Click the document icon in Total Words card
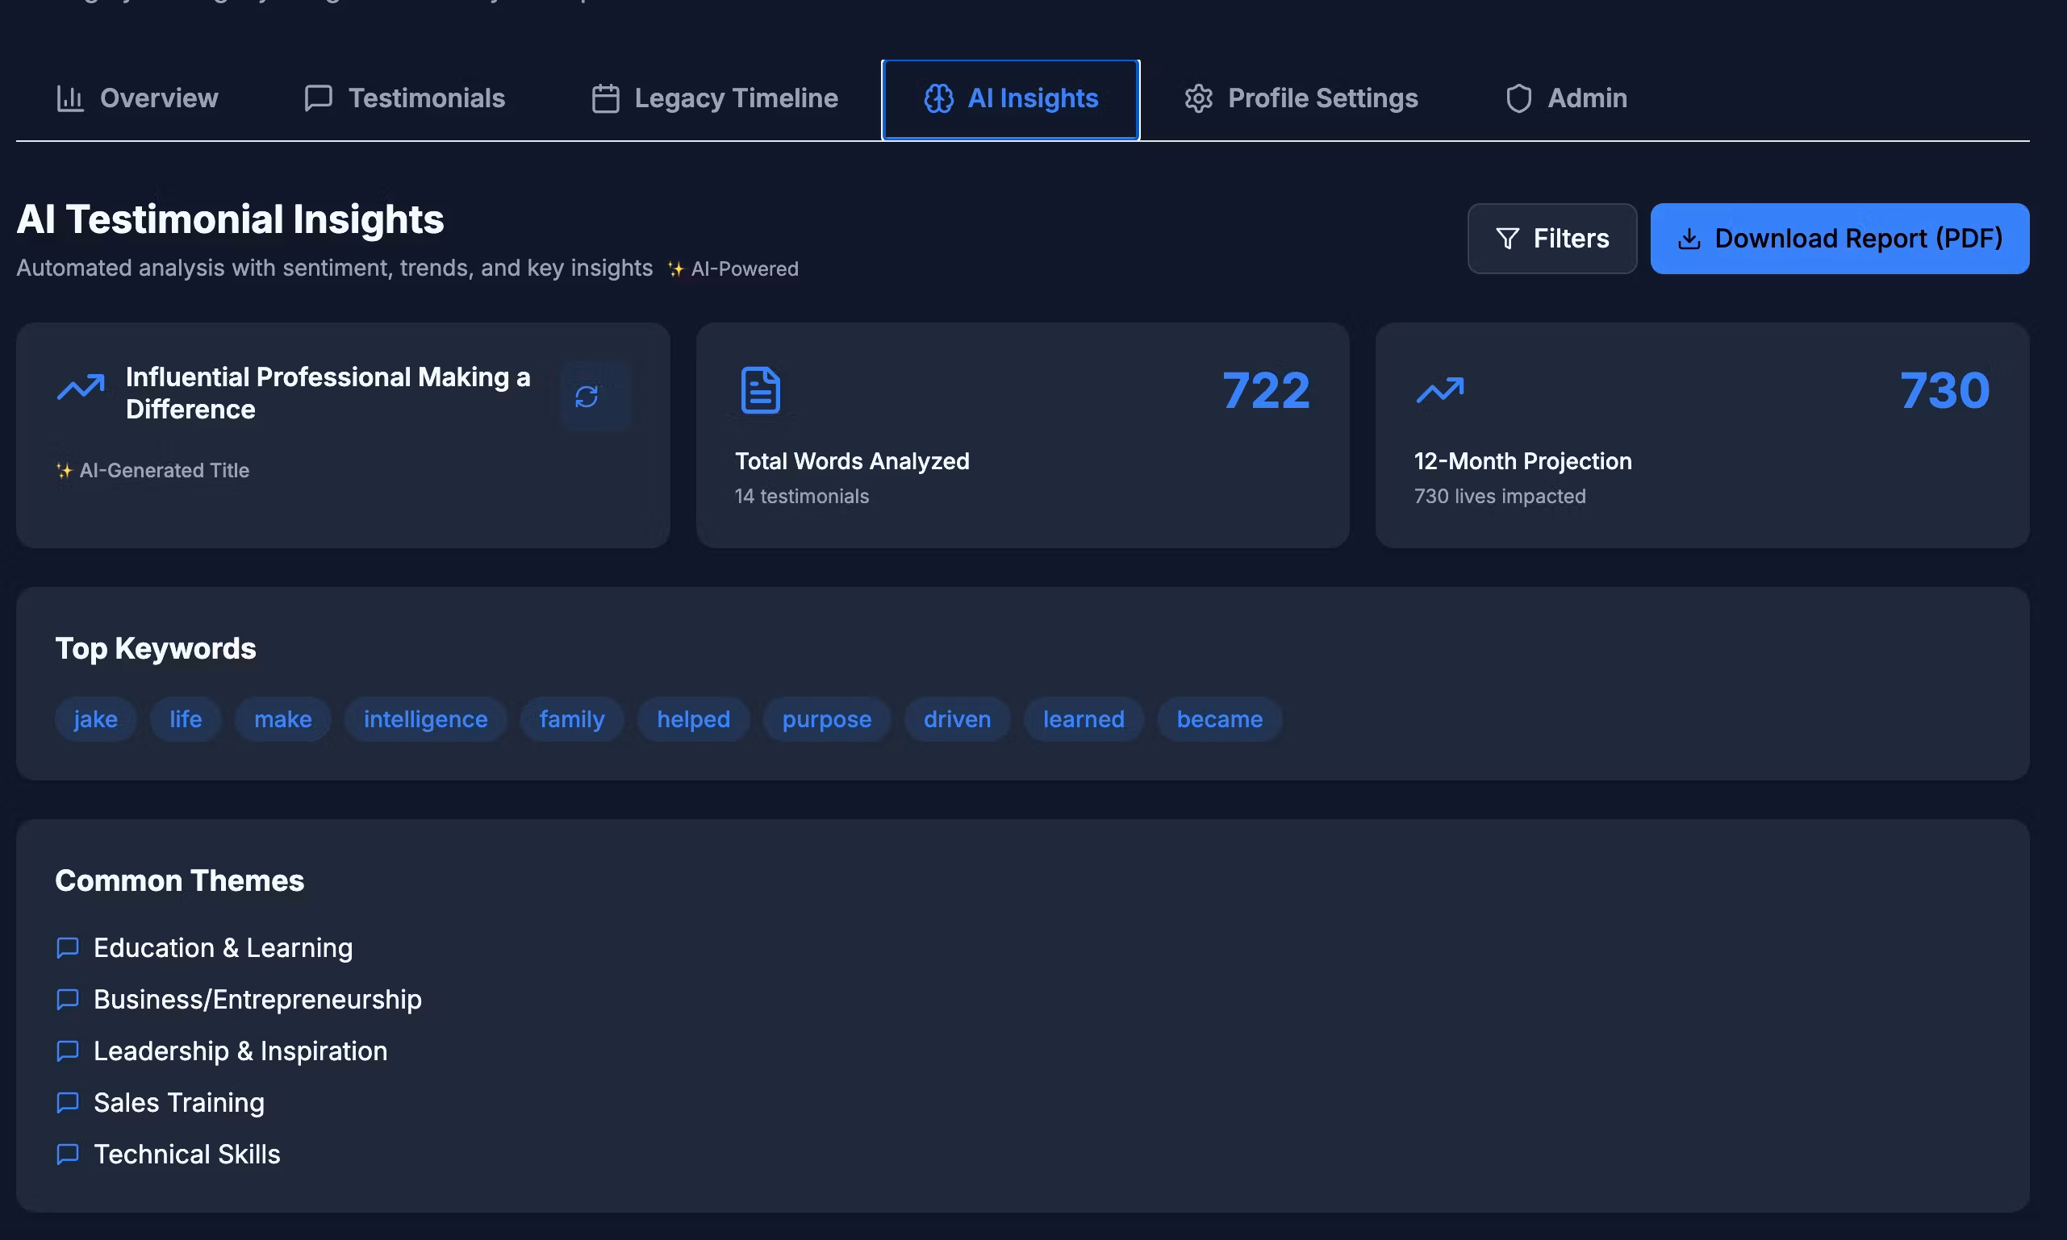The image size is (2067, 1240). pyautogui.click(x=760, y=390)
